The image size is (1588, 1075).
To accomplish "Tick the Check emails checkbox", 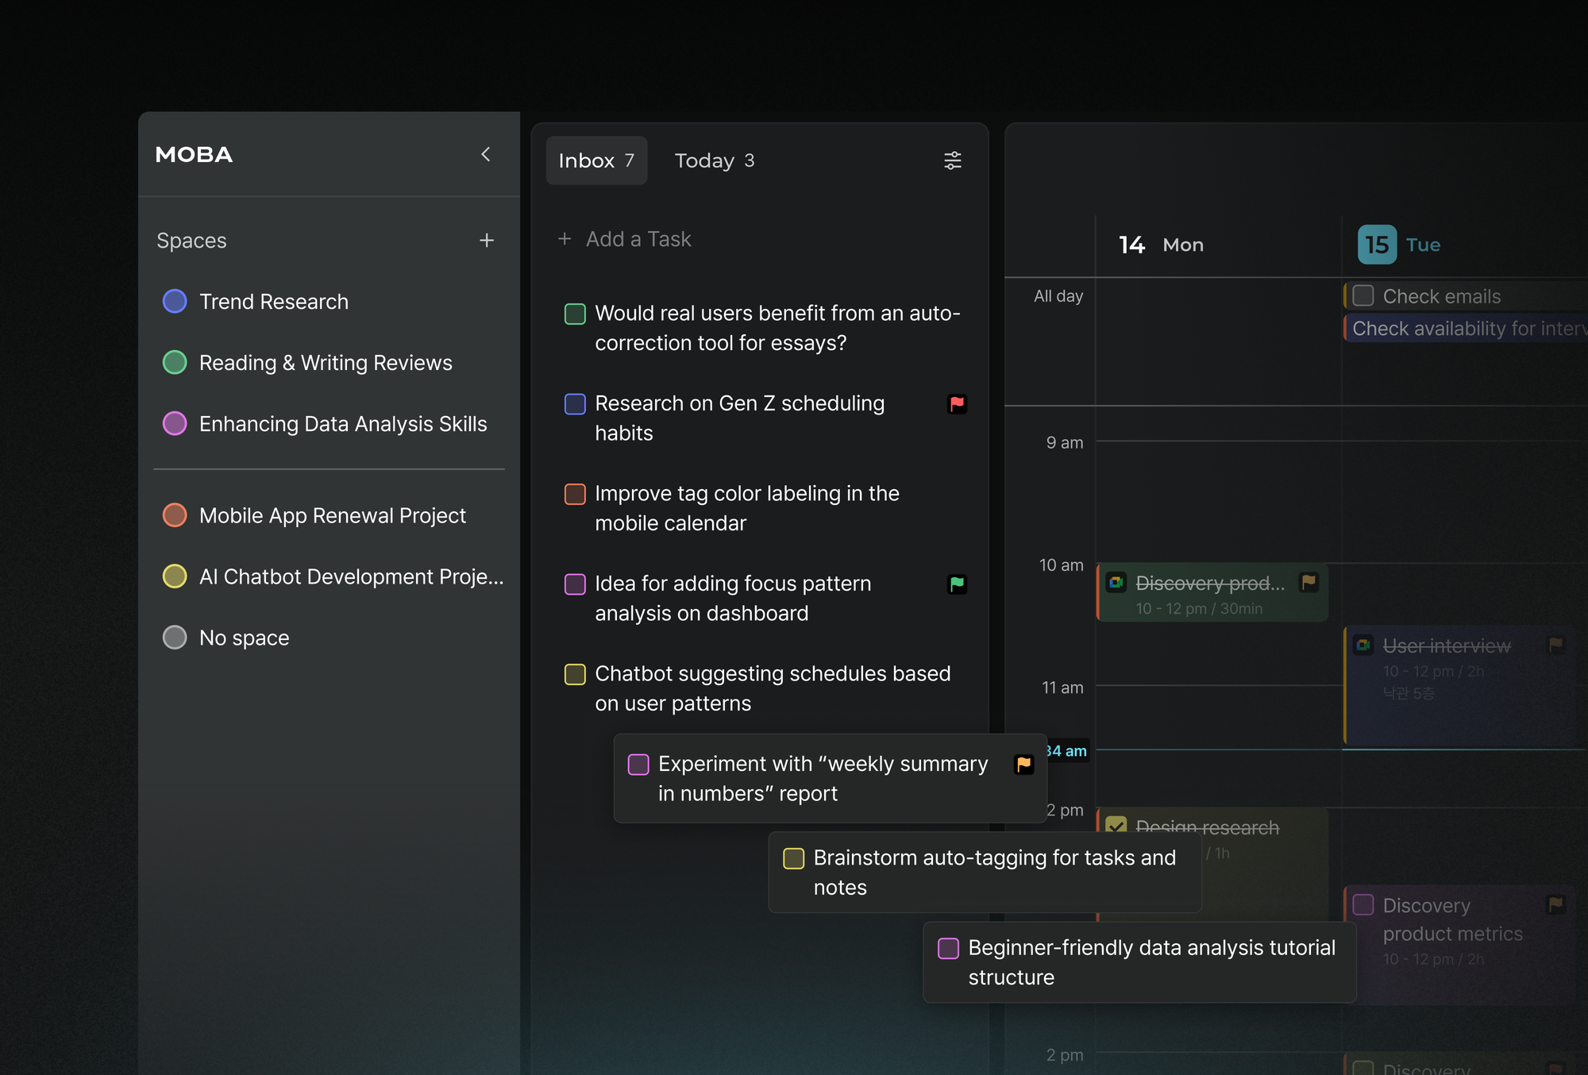I will pos(1363,295).
